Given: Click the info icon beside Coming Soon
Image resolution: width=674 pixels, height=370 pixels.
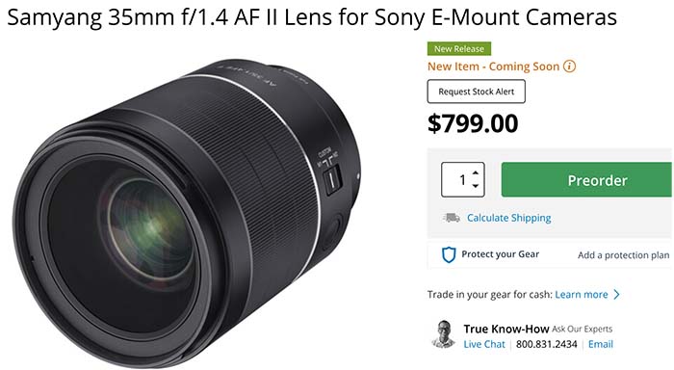Looking at the screenshot, I should (x=569, y=66).
